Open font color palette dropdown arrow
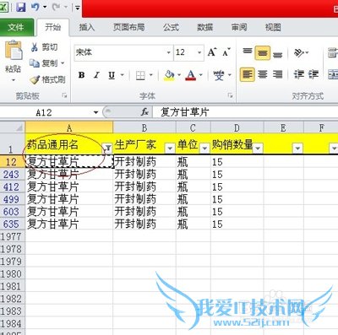This screenshot has width=338, height=335. pyautogui.click(x=201, y=75)
